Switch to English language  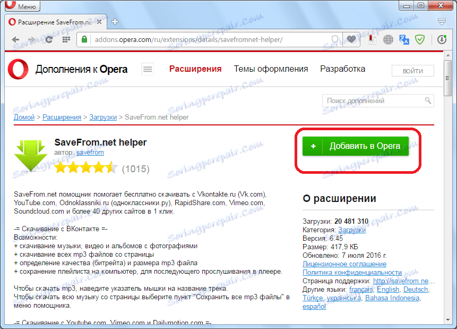[388, 289]
